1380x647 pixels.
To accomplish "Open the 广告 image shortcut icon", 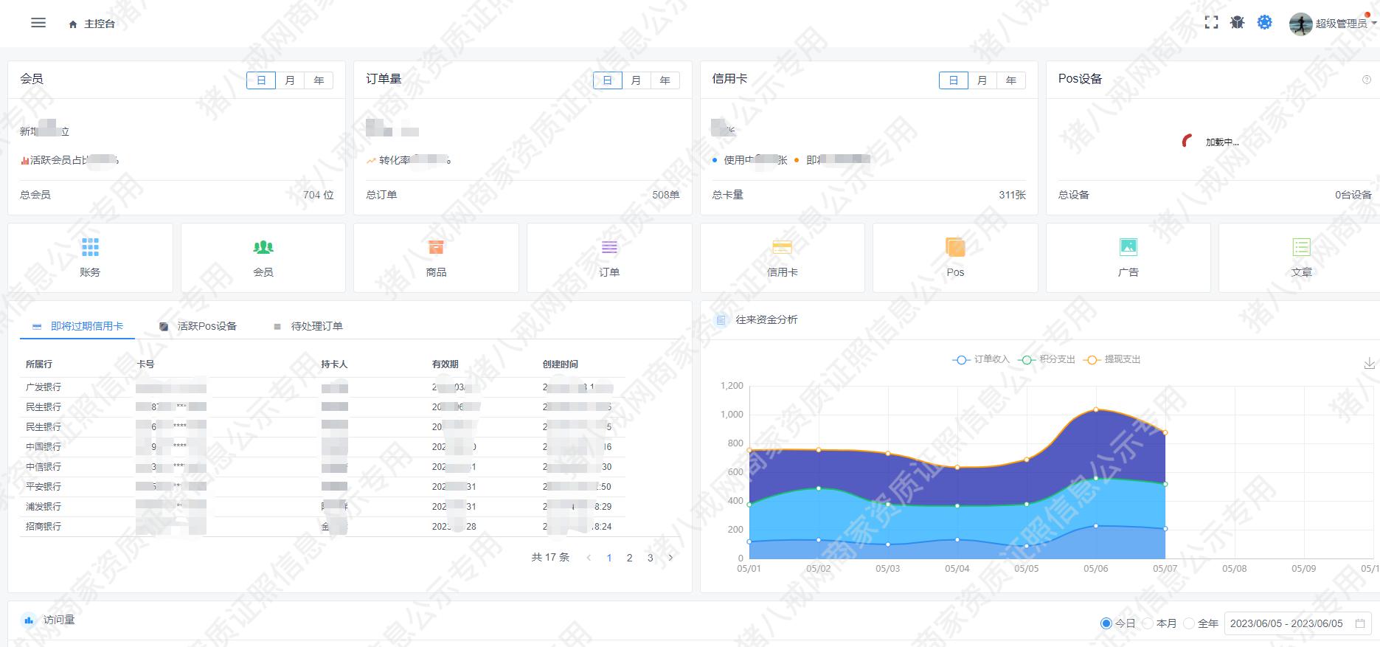I will 1128,247.
